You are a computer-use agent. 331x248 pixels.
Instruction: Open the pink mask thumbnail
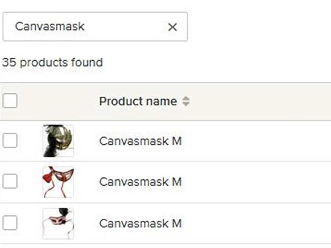[58, 223]
